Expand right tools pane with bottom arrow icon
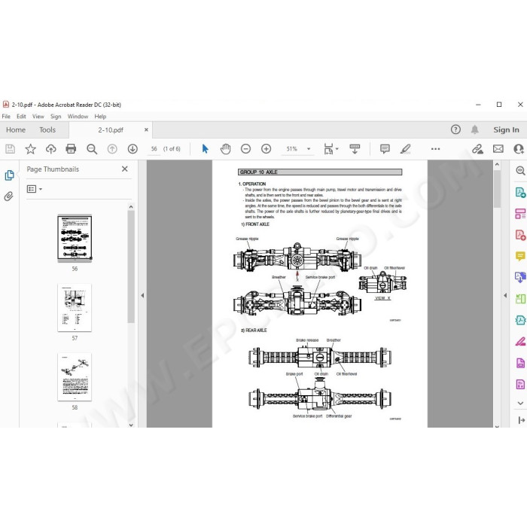527x527 pixels. [x=521, y=420]
